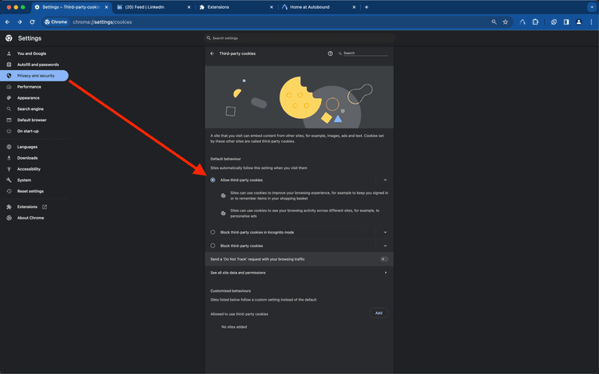
Task: Open the profile avatar icon
Action: 579,22
